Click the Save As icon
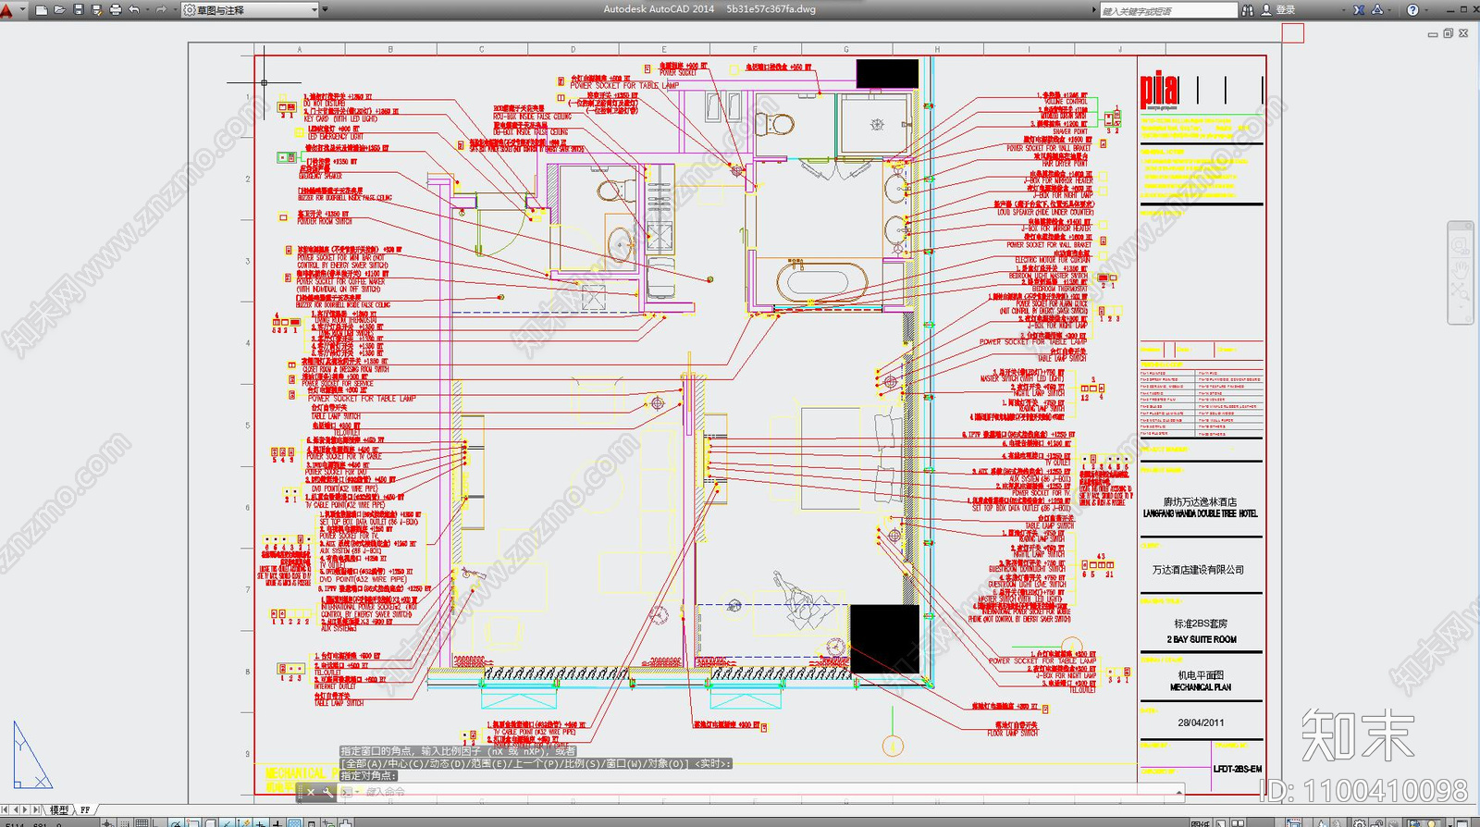 pyautogui.click(x=96, y=10)
